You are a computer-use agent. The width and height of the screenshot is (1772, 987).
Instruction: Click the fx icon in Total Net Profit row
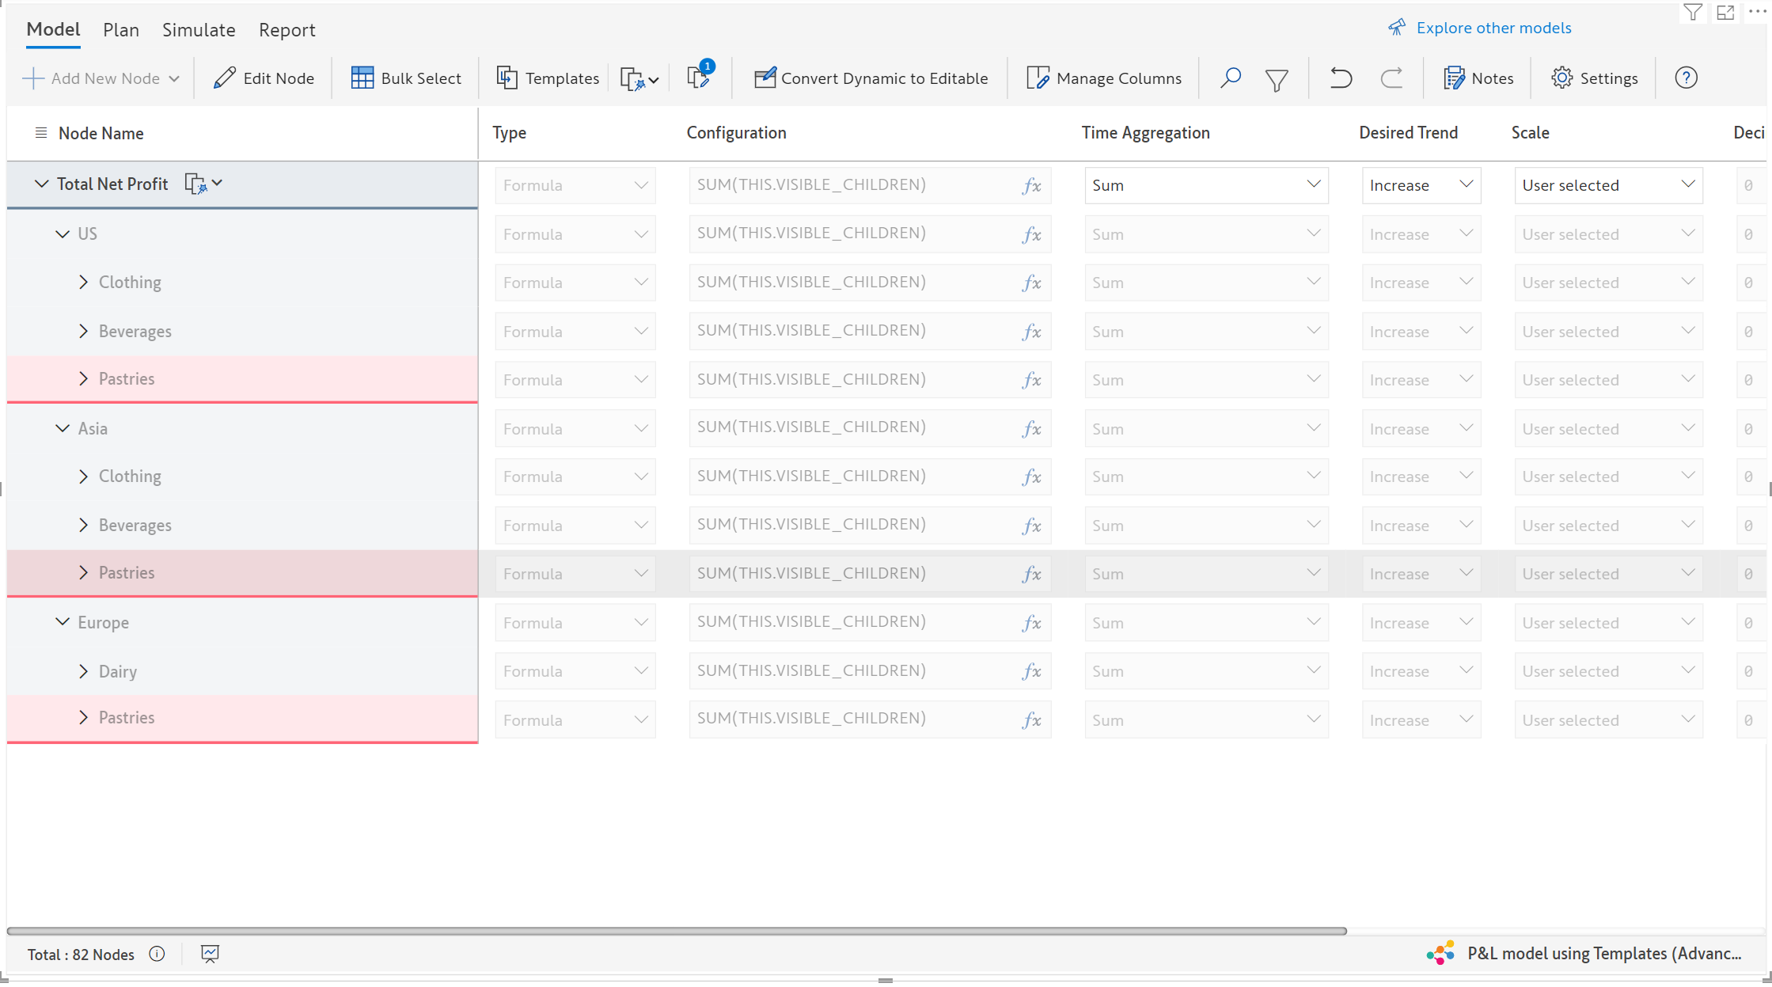(x=1031, y=185)
